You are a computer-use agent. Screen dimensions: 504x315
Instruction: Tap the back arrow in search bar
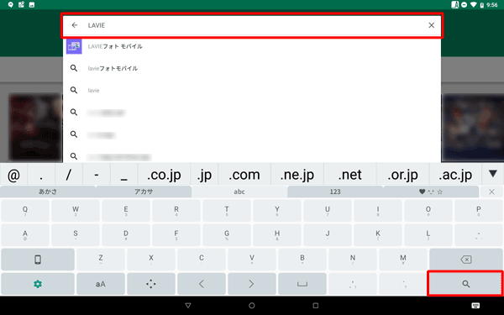pyautogui.click(x=75, y=25)
